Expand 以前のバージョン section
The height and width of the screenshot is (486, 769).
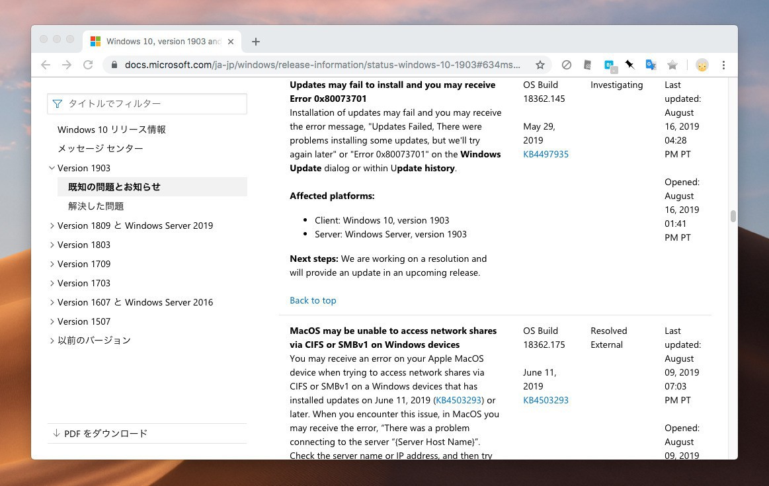coord(52,341)
